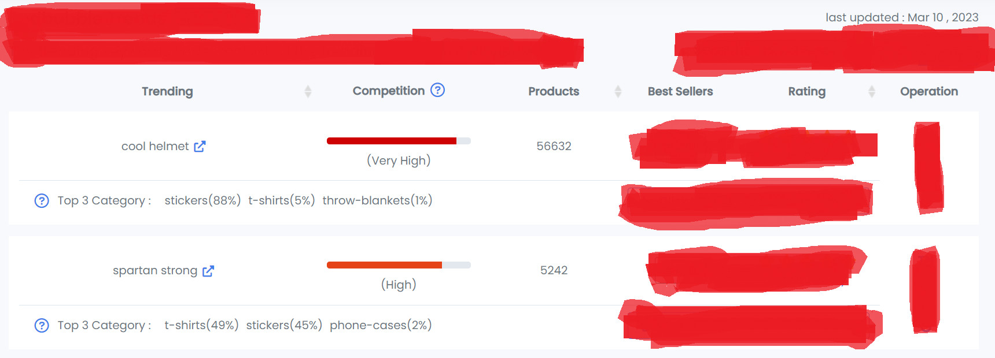Click help icon in spartan strong's Top 3 Category row
995x358 pixels.
pos(42,325)
